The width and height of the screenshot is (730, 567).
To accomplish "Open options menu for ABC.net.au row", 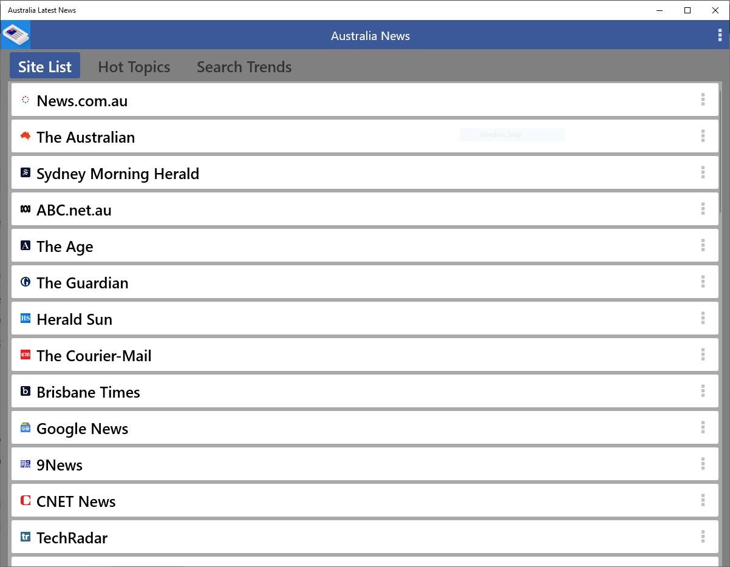I will [x=703, y=209].
